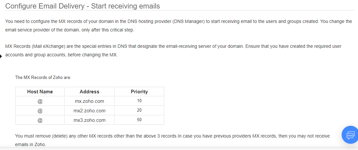Viewport: 358px width, 150px height.
Task: Select the mx3.zoho.com address cell
Action: 89,120
